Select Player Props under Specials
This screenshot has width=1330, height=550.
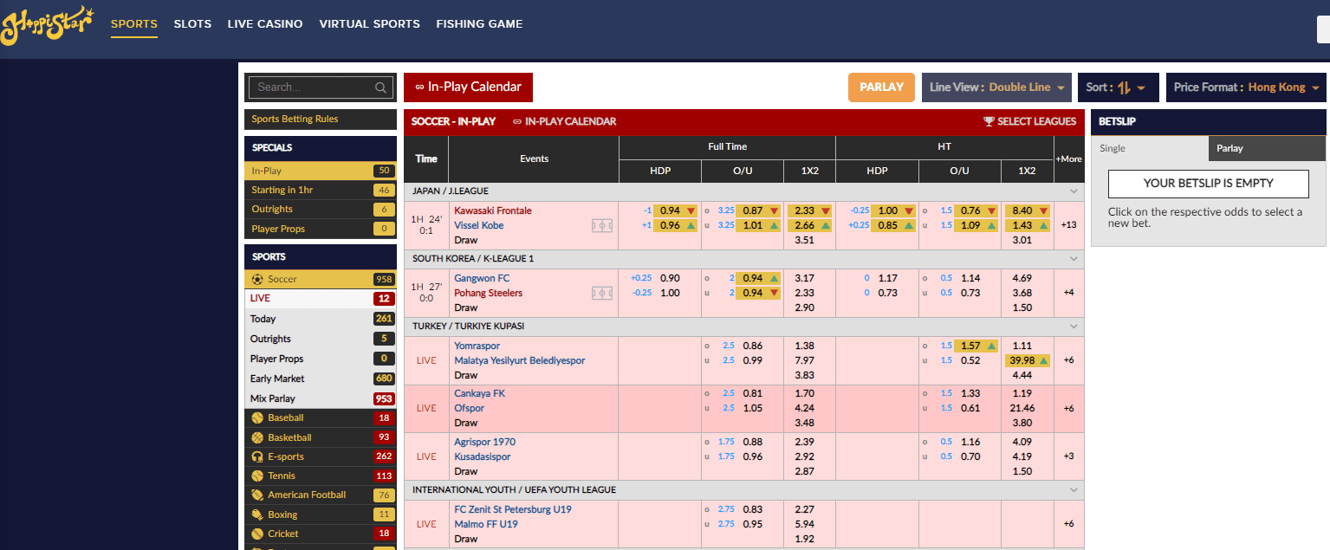[x=321, y=229]
